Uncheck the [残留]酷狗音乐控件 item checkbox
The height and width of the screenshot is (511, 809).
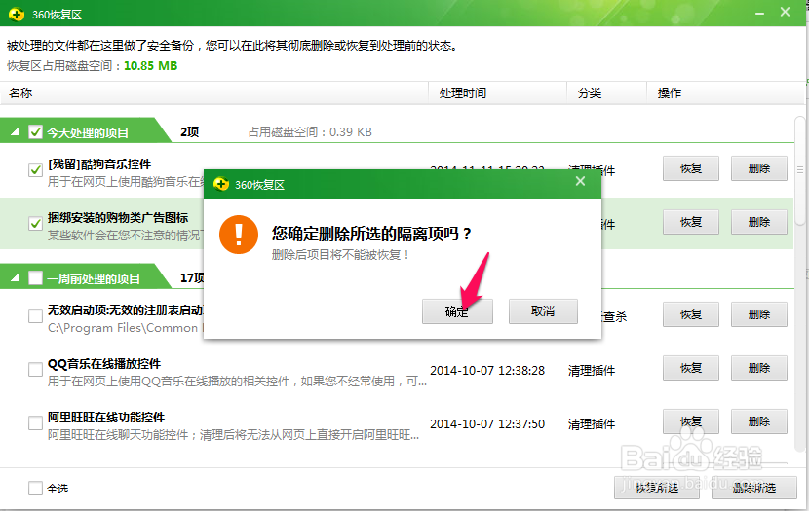click(36, 169)
